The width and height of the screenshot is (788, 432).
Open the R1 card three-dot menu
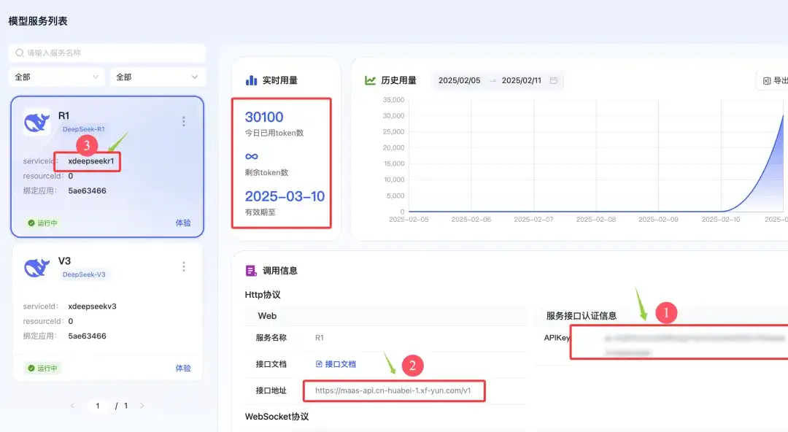[x=183, y=121]
